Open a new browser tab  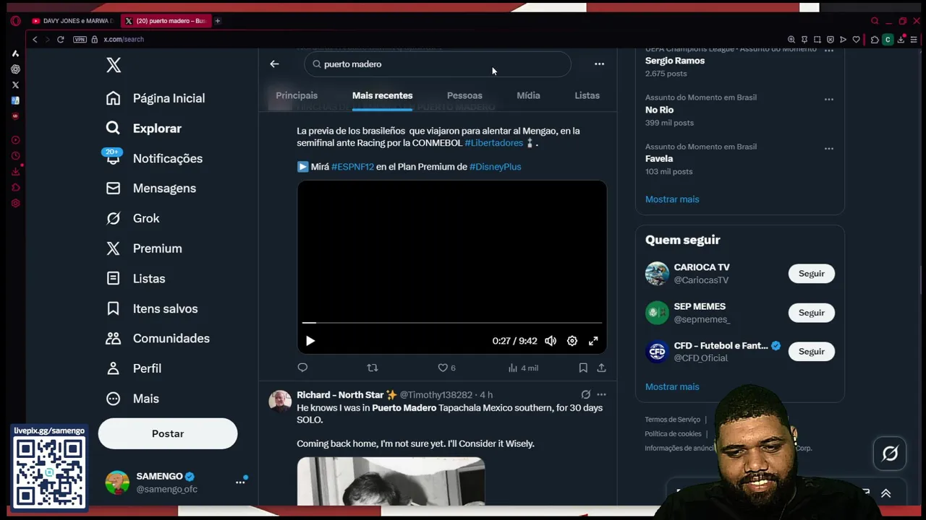pos(218,21)
